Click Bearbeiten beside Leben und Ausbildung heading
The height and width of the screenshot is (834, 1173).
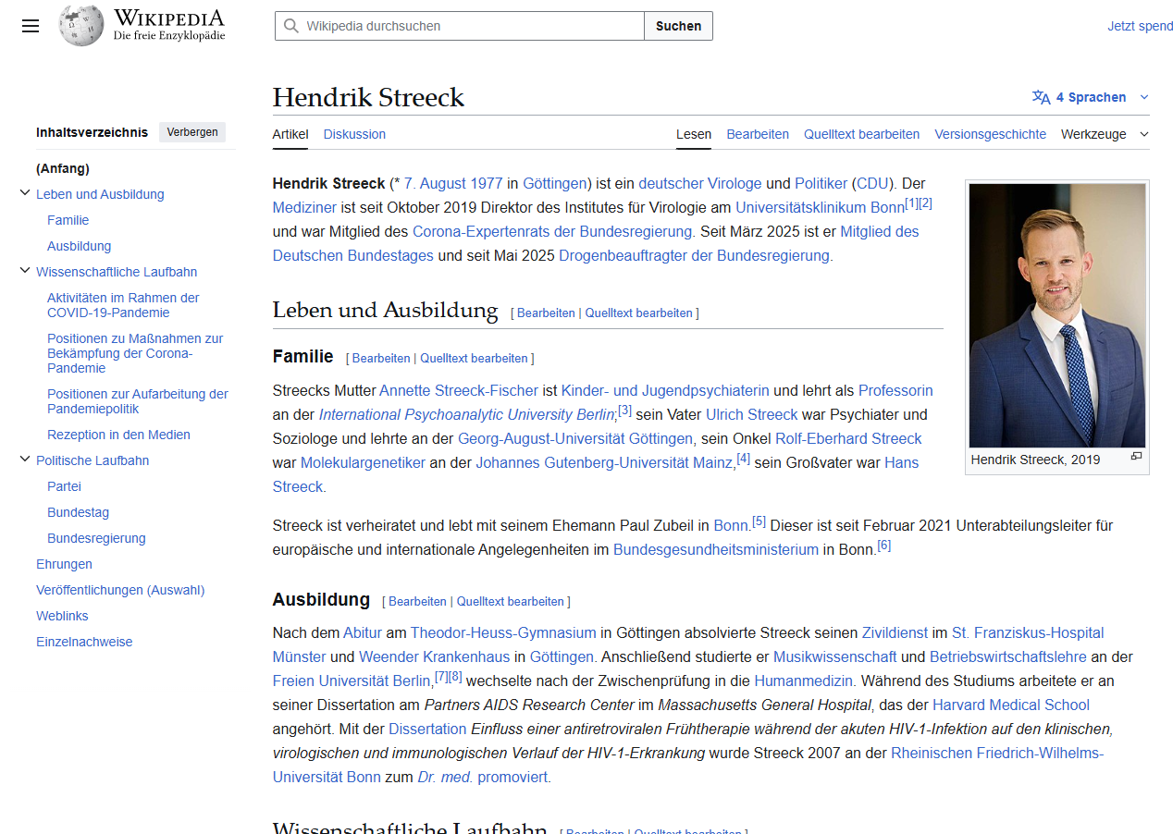click(x=546, y=313)
